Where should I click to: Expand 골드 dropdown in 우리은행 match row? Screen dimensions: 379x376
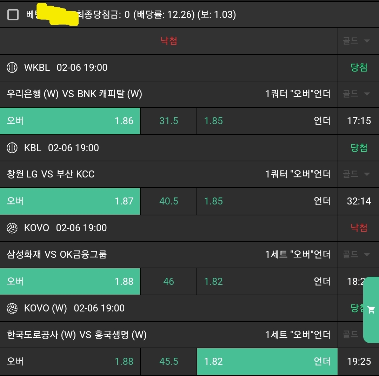click(357, 94)
